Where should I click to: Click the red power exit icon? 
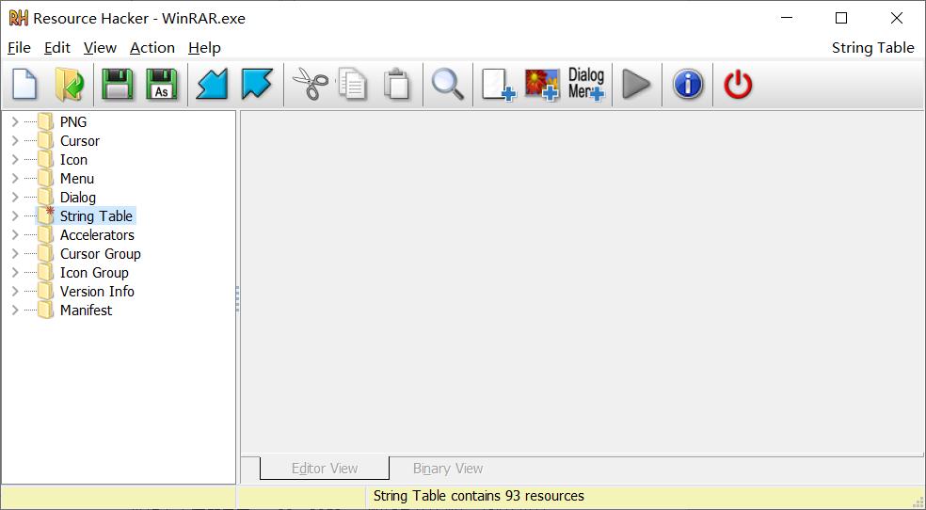click(738, 85)
